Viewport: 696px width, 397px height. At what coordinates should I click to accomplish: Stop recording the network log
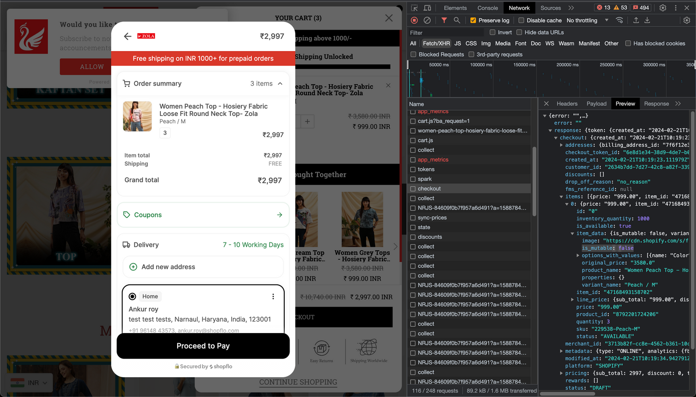coord(414,20)
